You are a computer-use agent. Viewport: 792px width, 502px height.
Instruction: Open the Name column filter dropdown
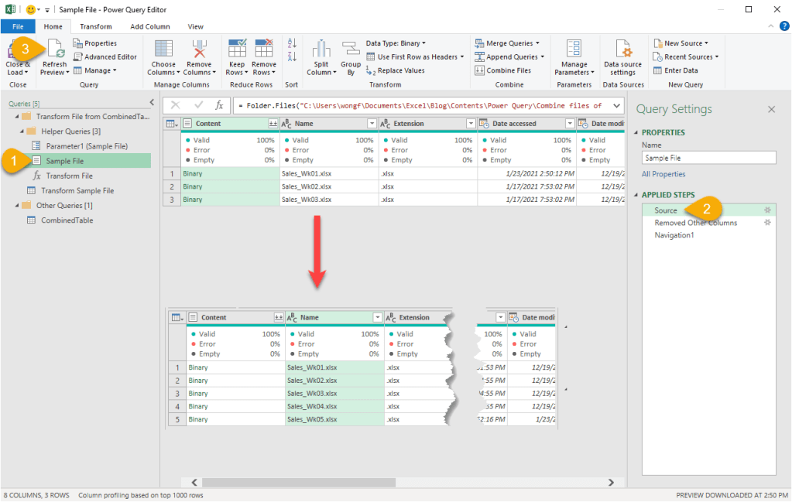[x=372, y=124]
